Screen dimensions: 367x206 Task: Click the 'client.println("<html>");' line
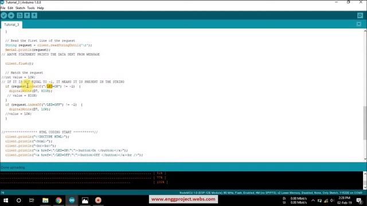[x=29, y=141]
